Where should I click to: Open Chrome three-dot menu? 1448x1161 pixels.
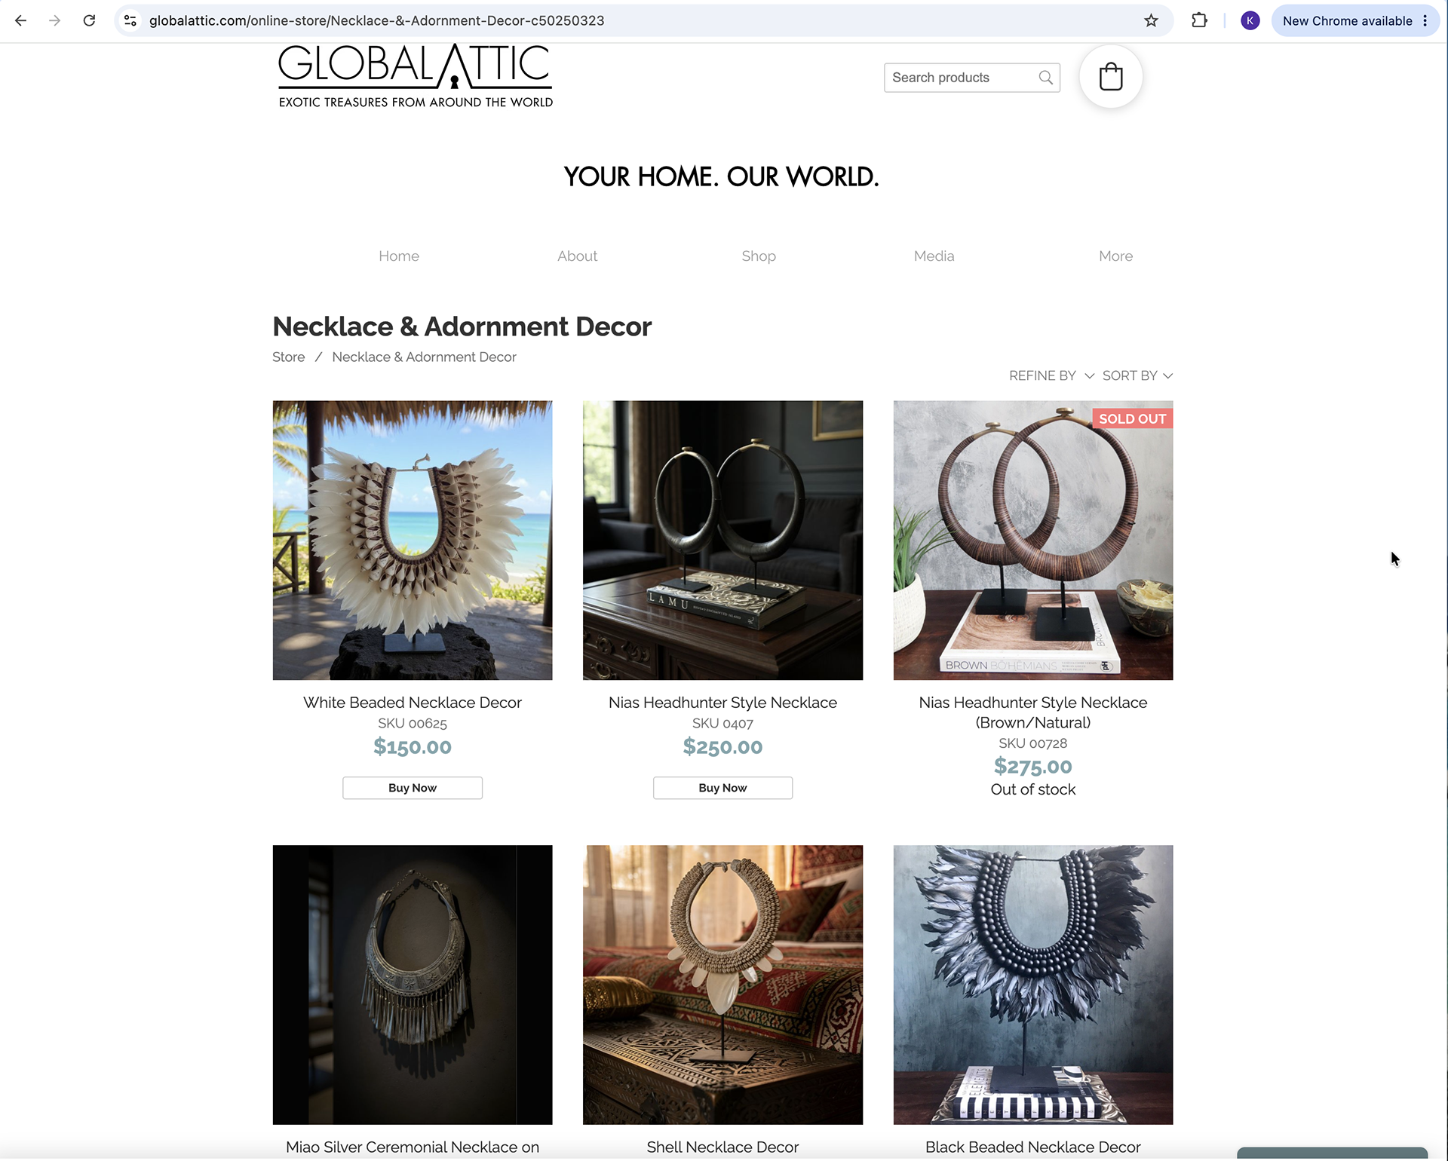1425,20
